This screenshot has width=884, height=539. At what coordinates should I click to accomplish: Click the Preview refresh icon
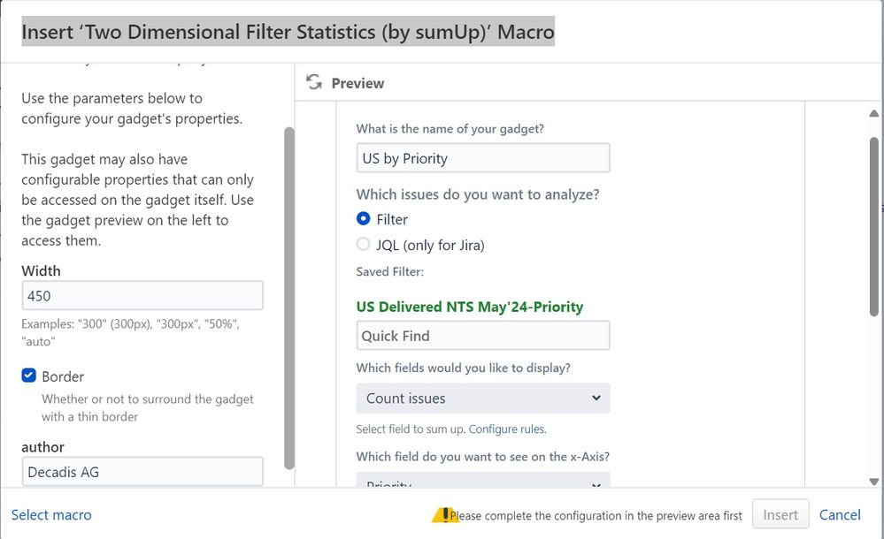[313, 82]
